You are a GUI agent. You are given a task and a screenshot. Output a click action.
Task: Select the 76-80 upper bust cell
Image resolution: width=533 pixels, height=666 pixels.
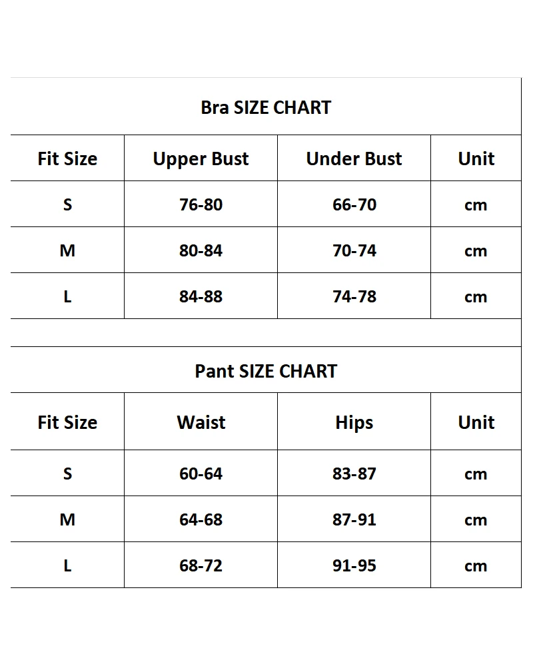coord(201,204)
